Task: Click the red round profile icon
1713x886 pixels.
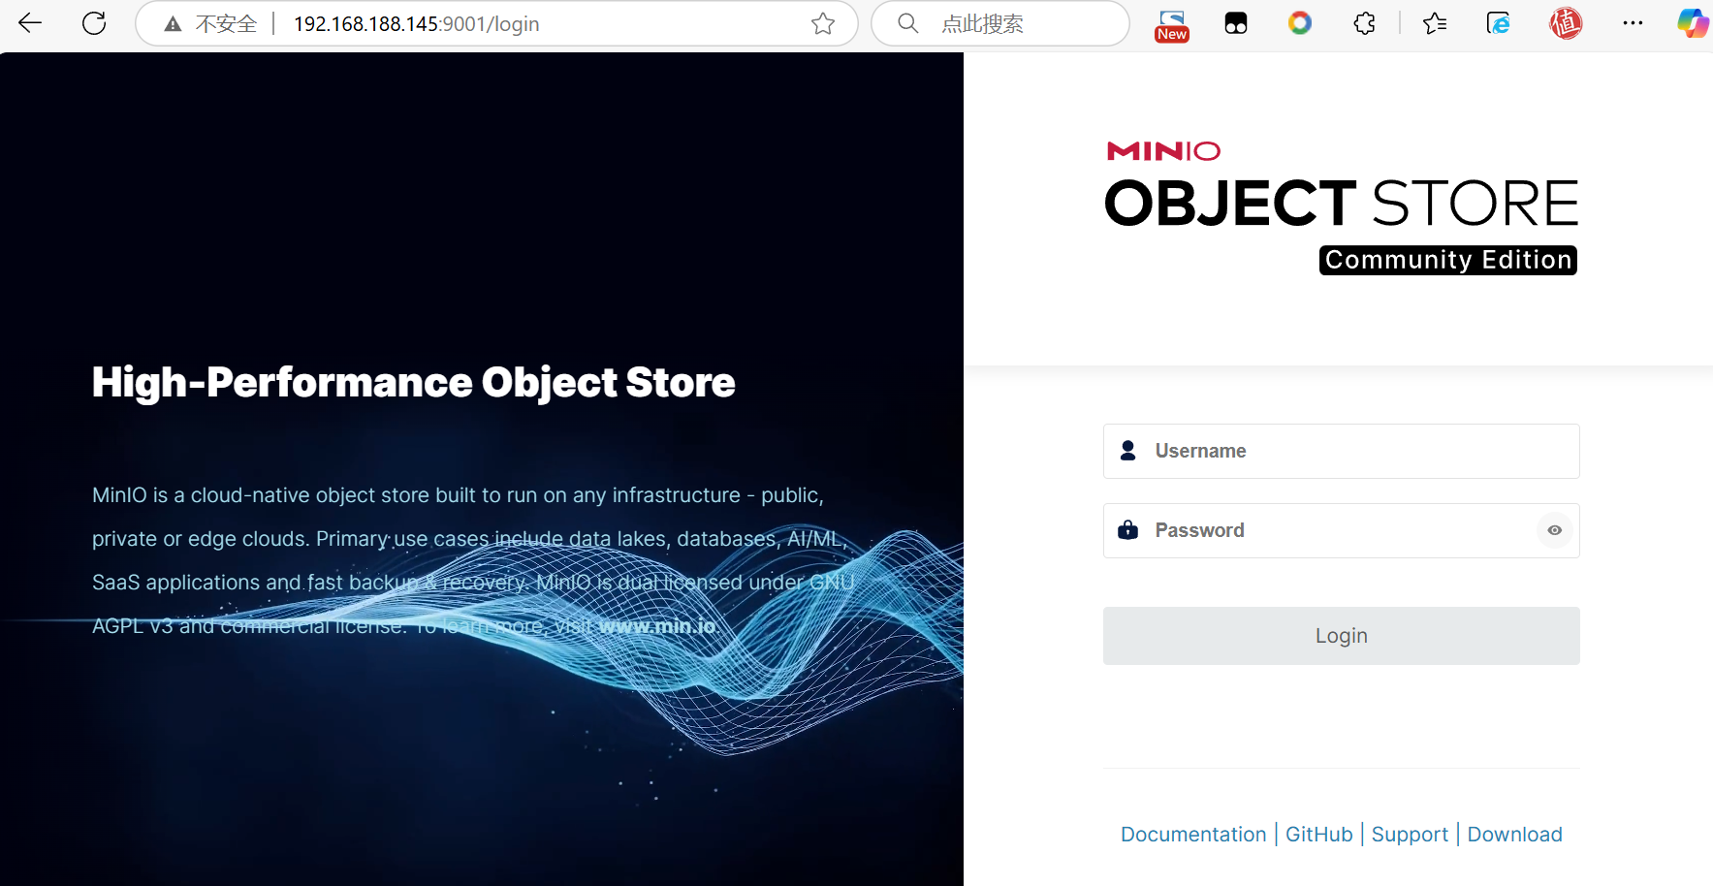Action: (1566, 23)
